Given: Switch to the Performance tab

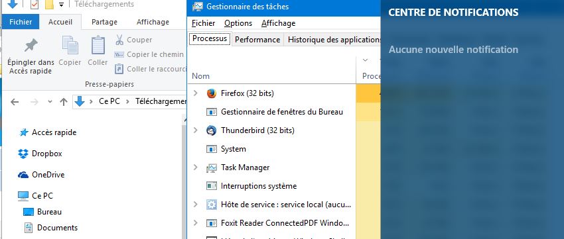Looking at the screenshot, I should (x=257, y=40).
